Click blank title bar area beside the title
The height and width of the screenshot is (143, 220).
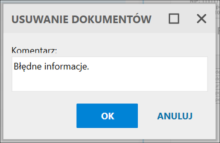160,19
